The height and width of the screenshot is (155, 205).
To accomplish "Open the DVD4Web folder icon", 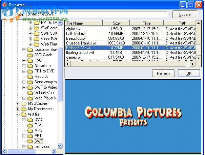I will (30, 55).
